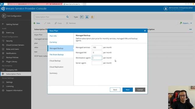Click the Edit toolbar button
The image size is (195, 109).
tap(47, 23)
